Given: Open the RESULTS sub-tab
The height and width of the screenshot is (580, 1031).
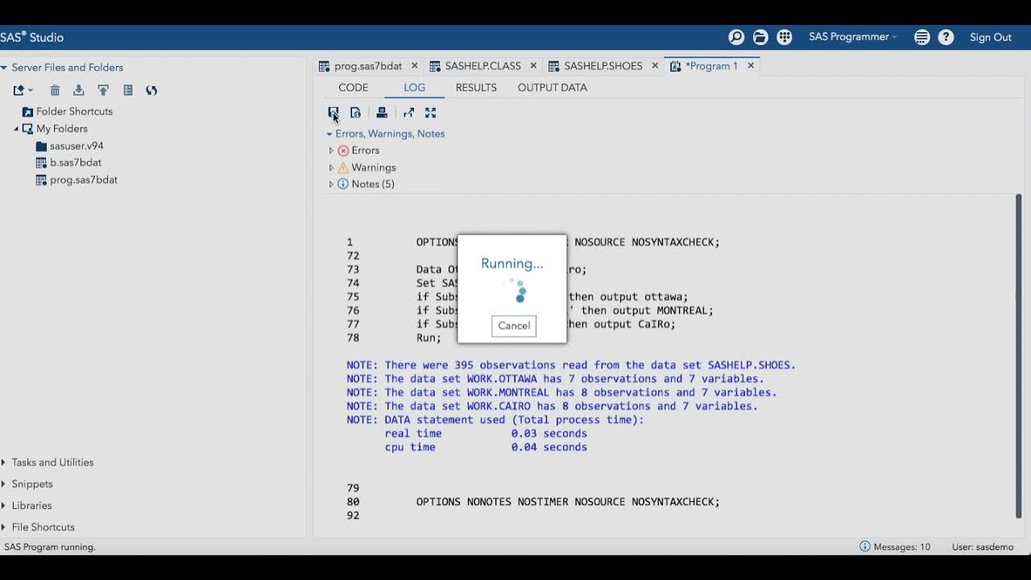Looking at the screenshot, I should click(x=476, y=88).
